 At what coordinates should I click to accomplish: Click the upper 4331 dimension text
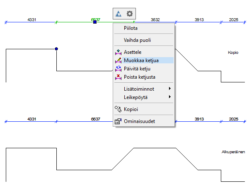pyautogui.click(x=32, y=19)
